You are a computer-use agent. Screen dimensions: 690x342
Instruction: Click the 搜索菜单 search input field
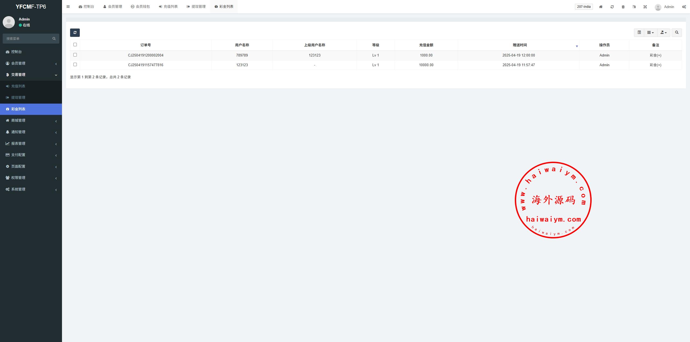(x=28, y=38)
